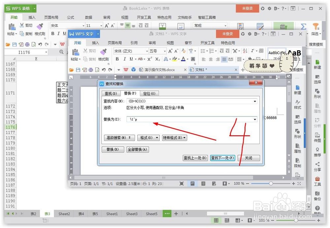
Task: Click open folder icon in Writer toolbar
Action: (72, 70)
